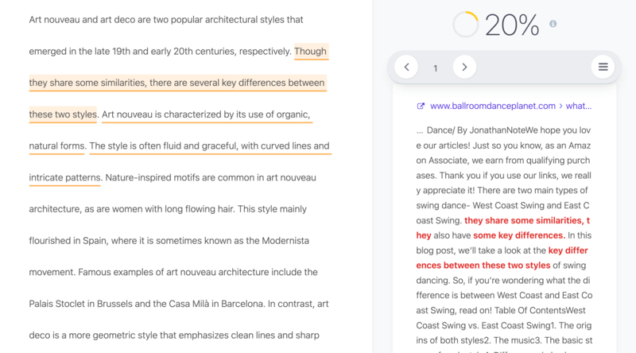Screen dimensions: 636x353
Task: Click red text 'key differ' in the source
Action: coord(568,250)
